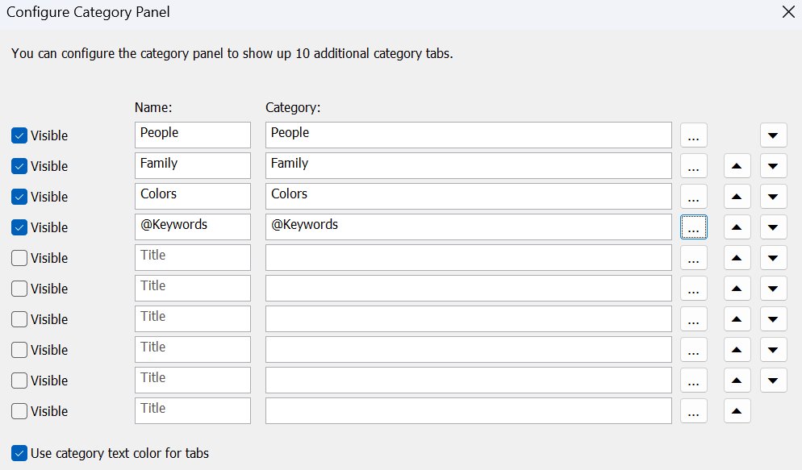The image size is (802, 470).
Task: Edit the @Keywords name field
Action: click(x=193, y=227)
